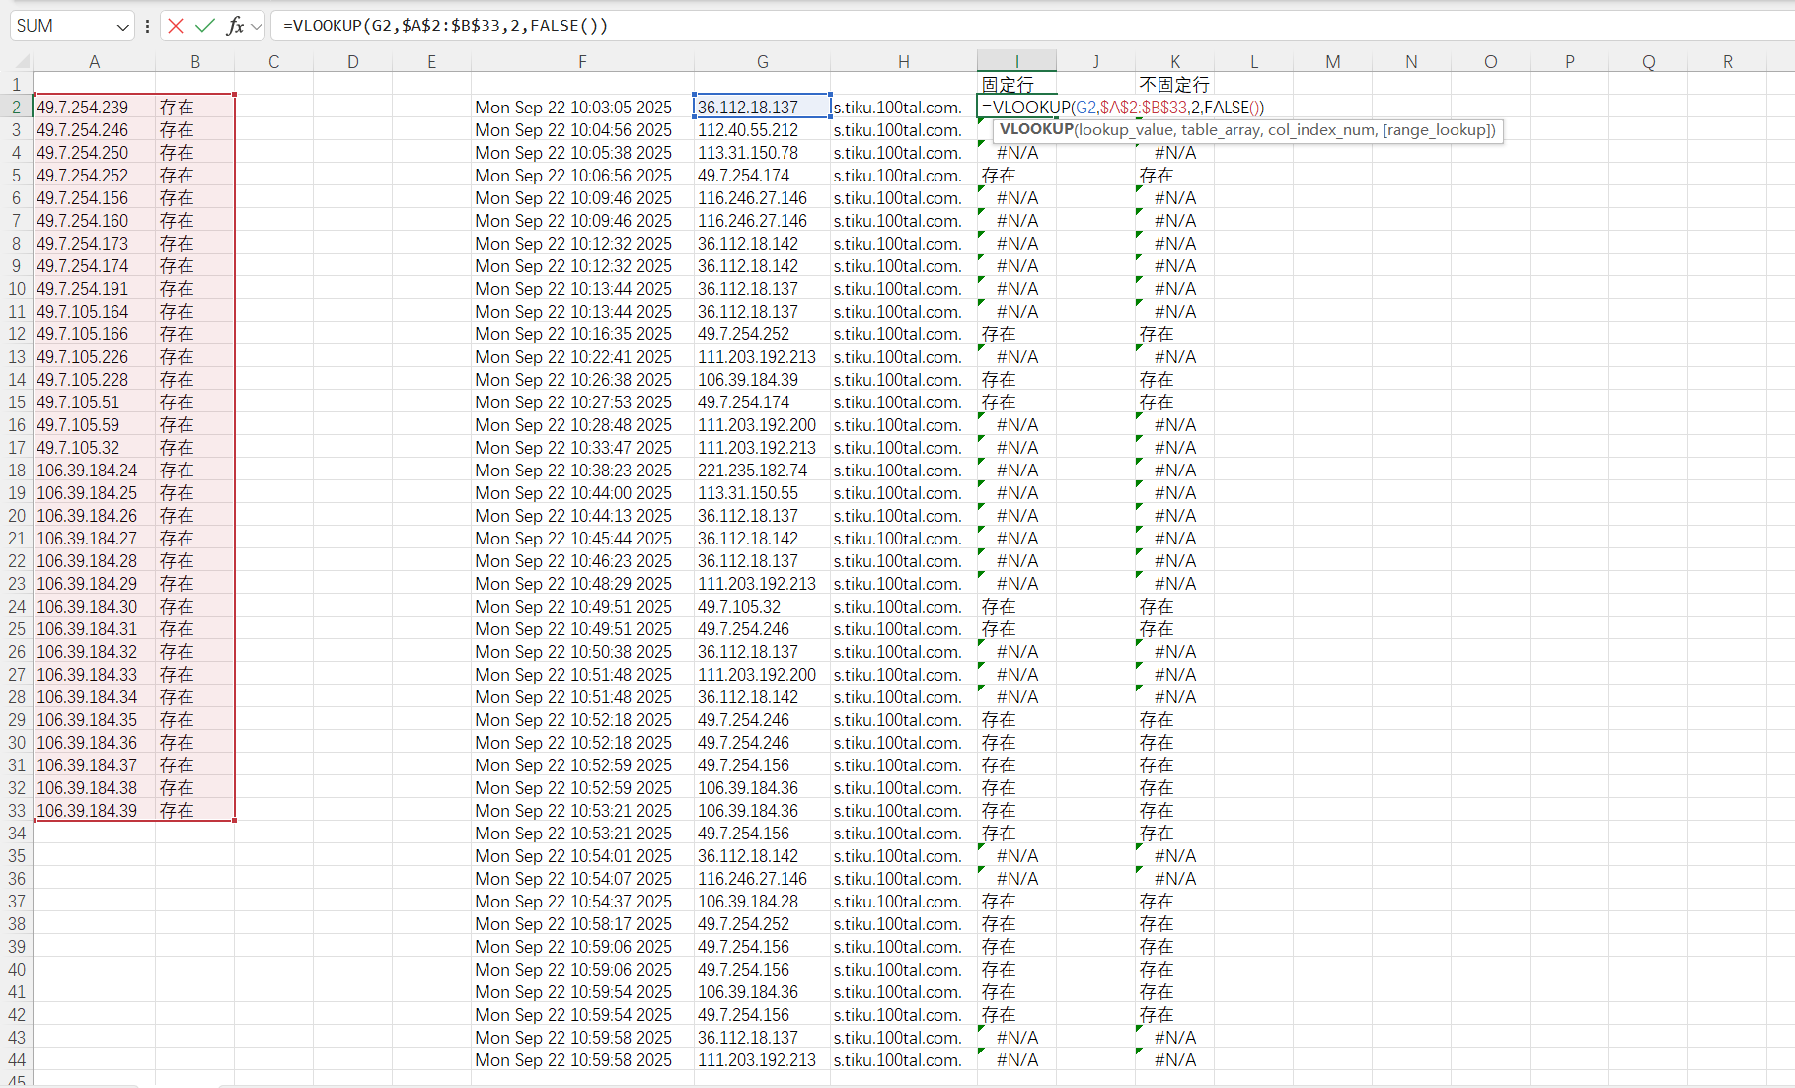Open Insert Function using the fx icon
Screen dimensions: 1795x1088
(x=234, y=26)
